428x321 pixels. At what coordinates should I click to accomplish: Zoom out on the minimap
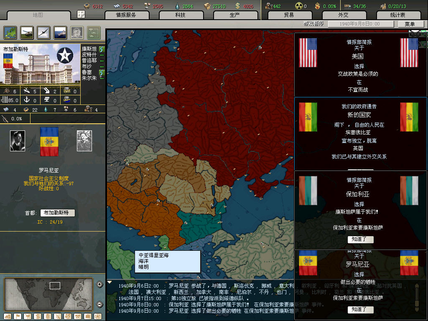point(99,304)
